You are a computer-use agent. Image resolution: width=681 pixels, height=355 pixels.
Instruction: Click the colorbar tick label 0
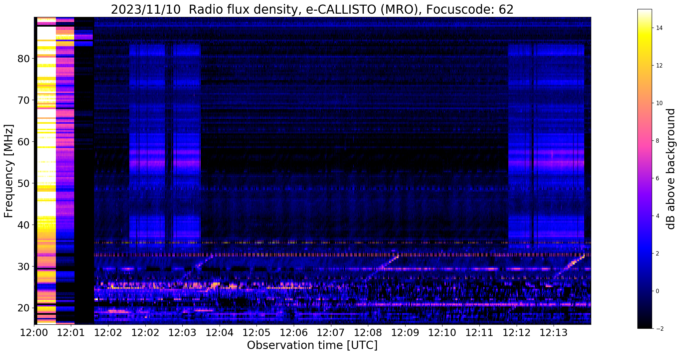tap(657, 291)
